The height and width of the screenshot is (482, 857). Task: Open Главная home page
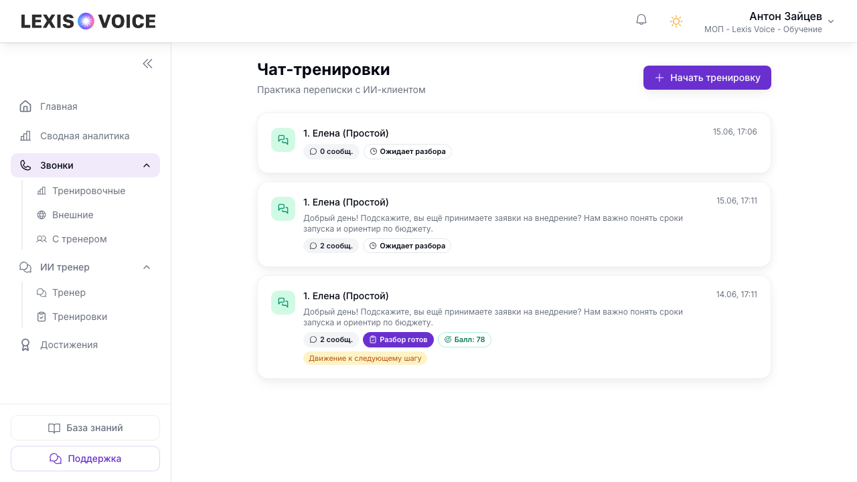85,106
